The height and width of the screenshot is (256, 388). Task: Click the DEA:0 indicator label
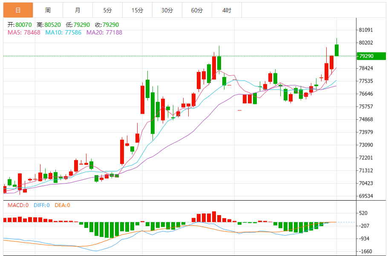click(x=62, y=205)
